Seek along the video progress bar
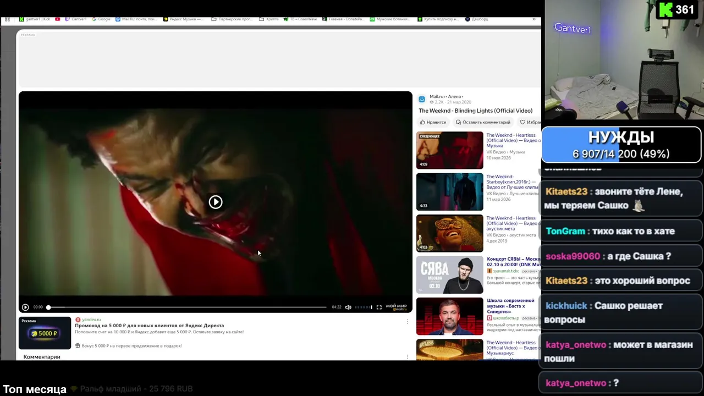 point(187,307)
